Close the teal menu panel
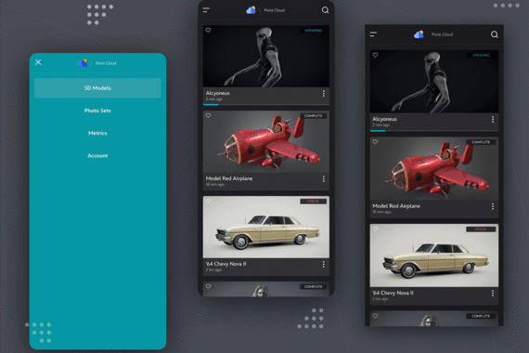 coord(38,62)
